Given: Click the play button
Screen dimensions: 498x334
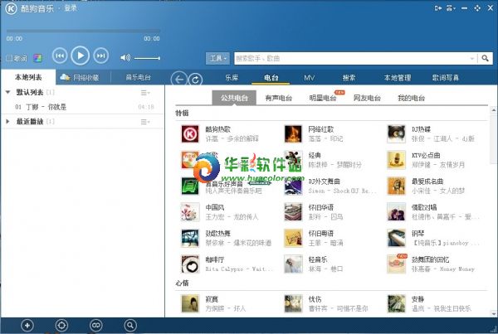Looking at the screenshot, I should click(80, 56).
